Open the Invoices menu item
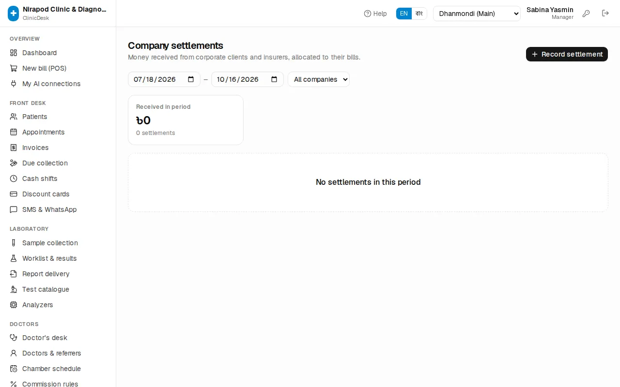The width and height of the screenshot is (620, 387). pyautogui.click(x=58, y=148)
